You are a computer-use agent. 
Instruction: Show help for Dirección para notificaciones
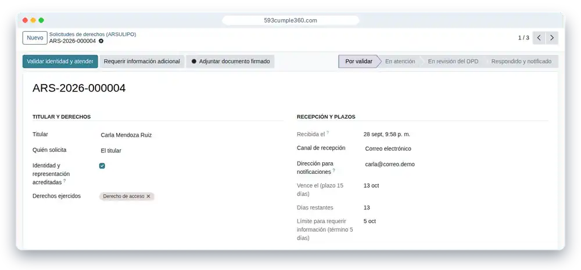point(334,170)
